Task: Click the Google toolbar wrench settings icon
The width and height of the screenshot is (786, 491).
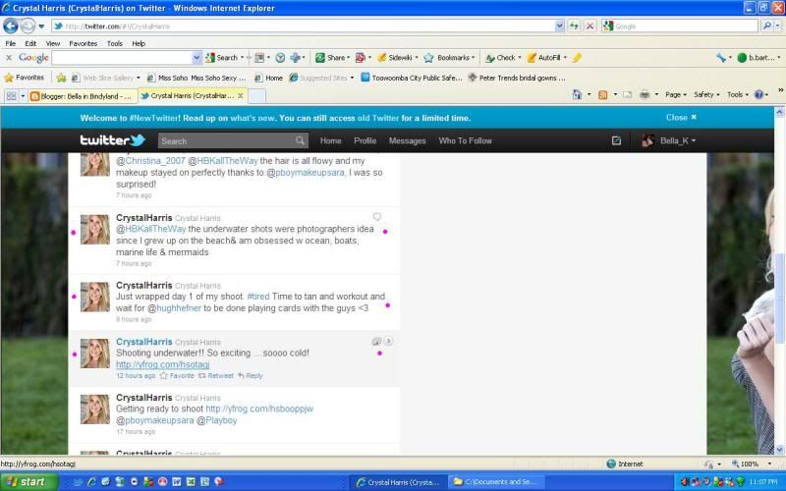Action: [x=721, y=58]
